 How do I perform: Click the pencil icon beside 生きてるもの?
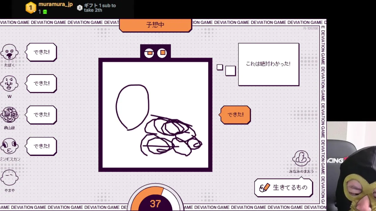coord(264,188)
